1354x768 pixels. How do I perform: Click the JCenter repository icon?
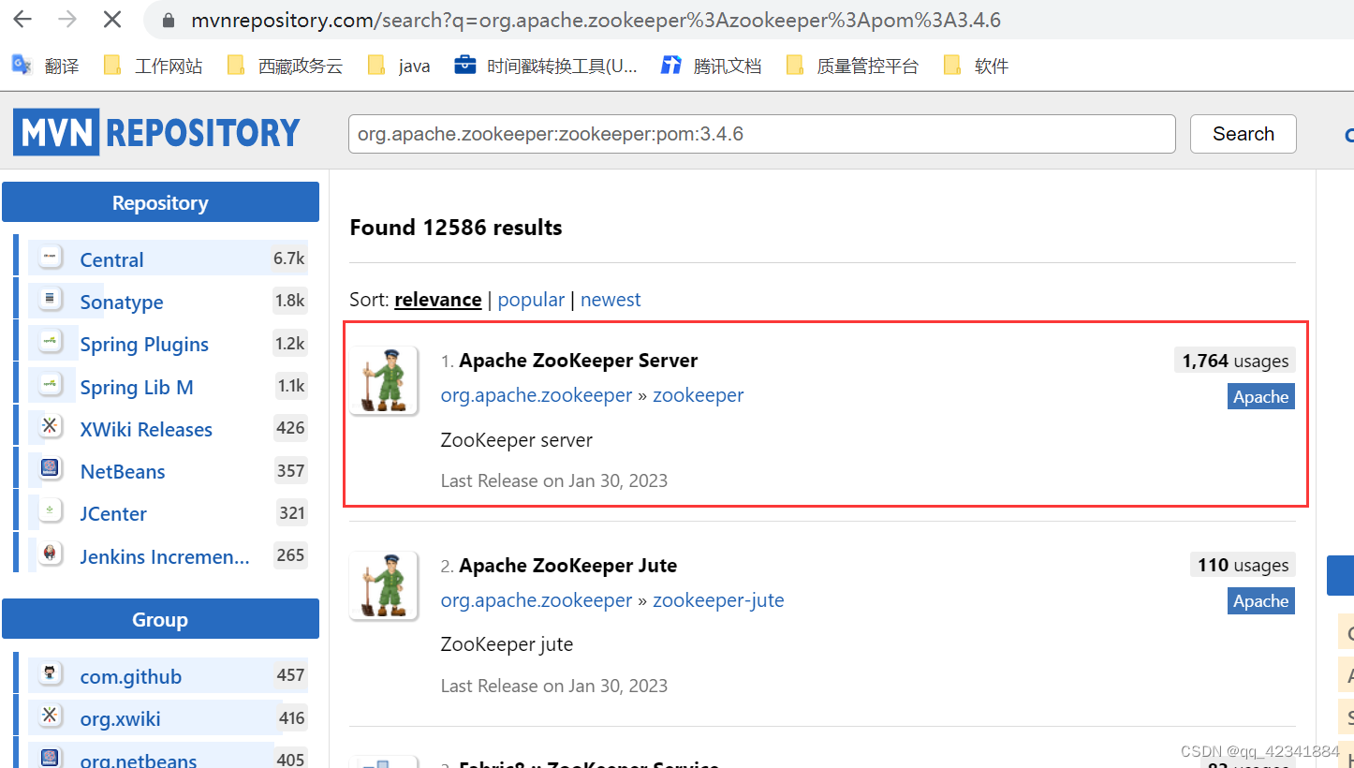pos(49,510)
